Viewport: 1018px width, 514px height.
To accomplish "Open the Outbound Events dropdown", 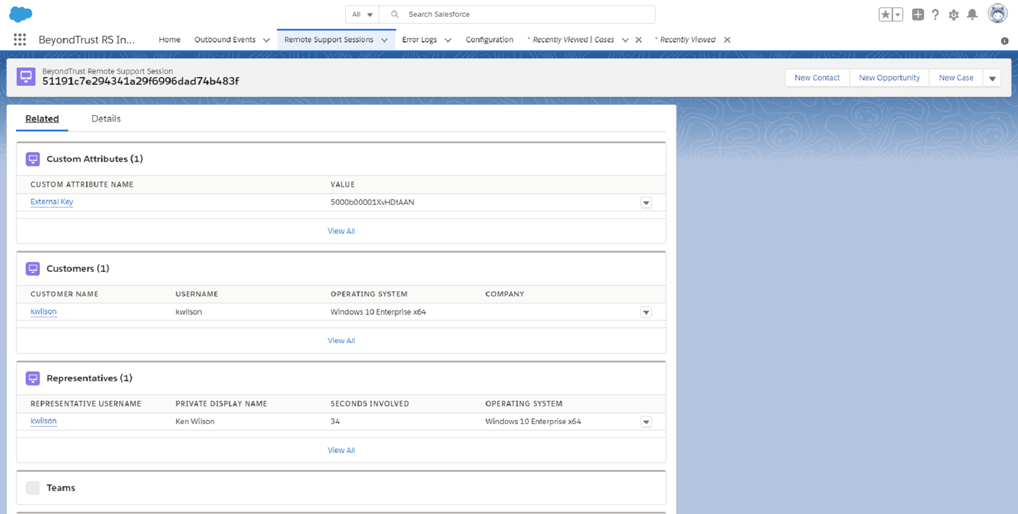I will click(267, 39).
